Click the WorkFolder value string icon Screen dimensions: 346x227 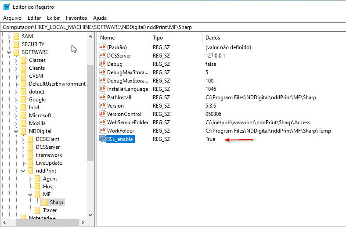103,131
